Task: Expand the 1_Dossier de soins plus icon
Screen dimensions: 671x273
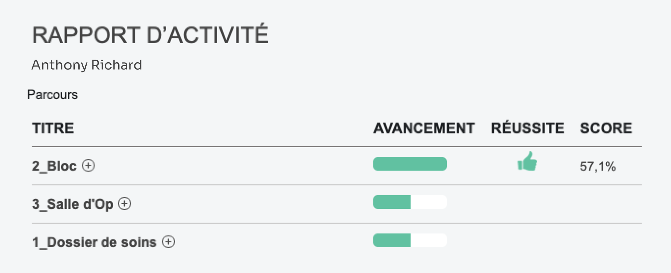Action: [169, 242]
